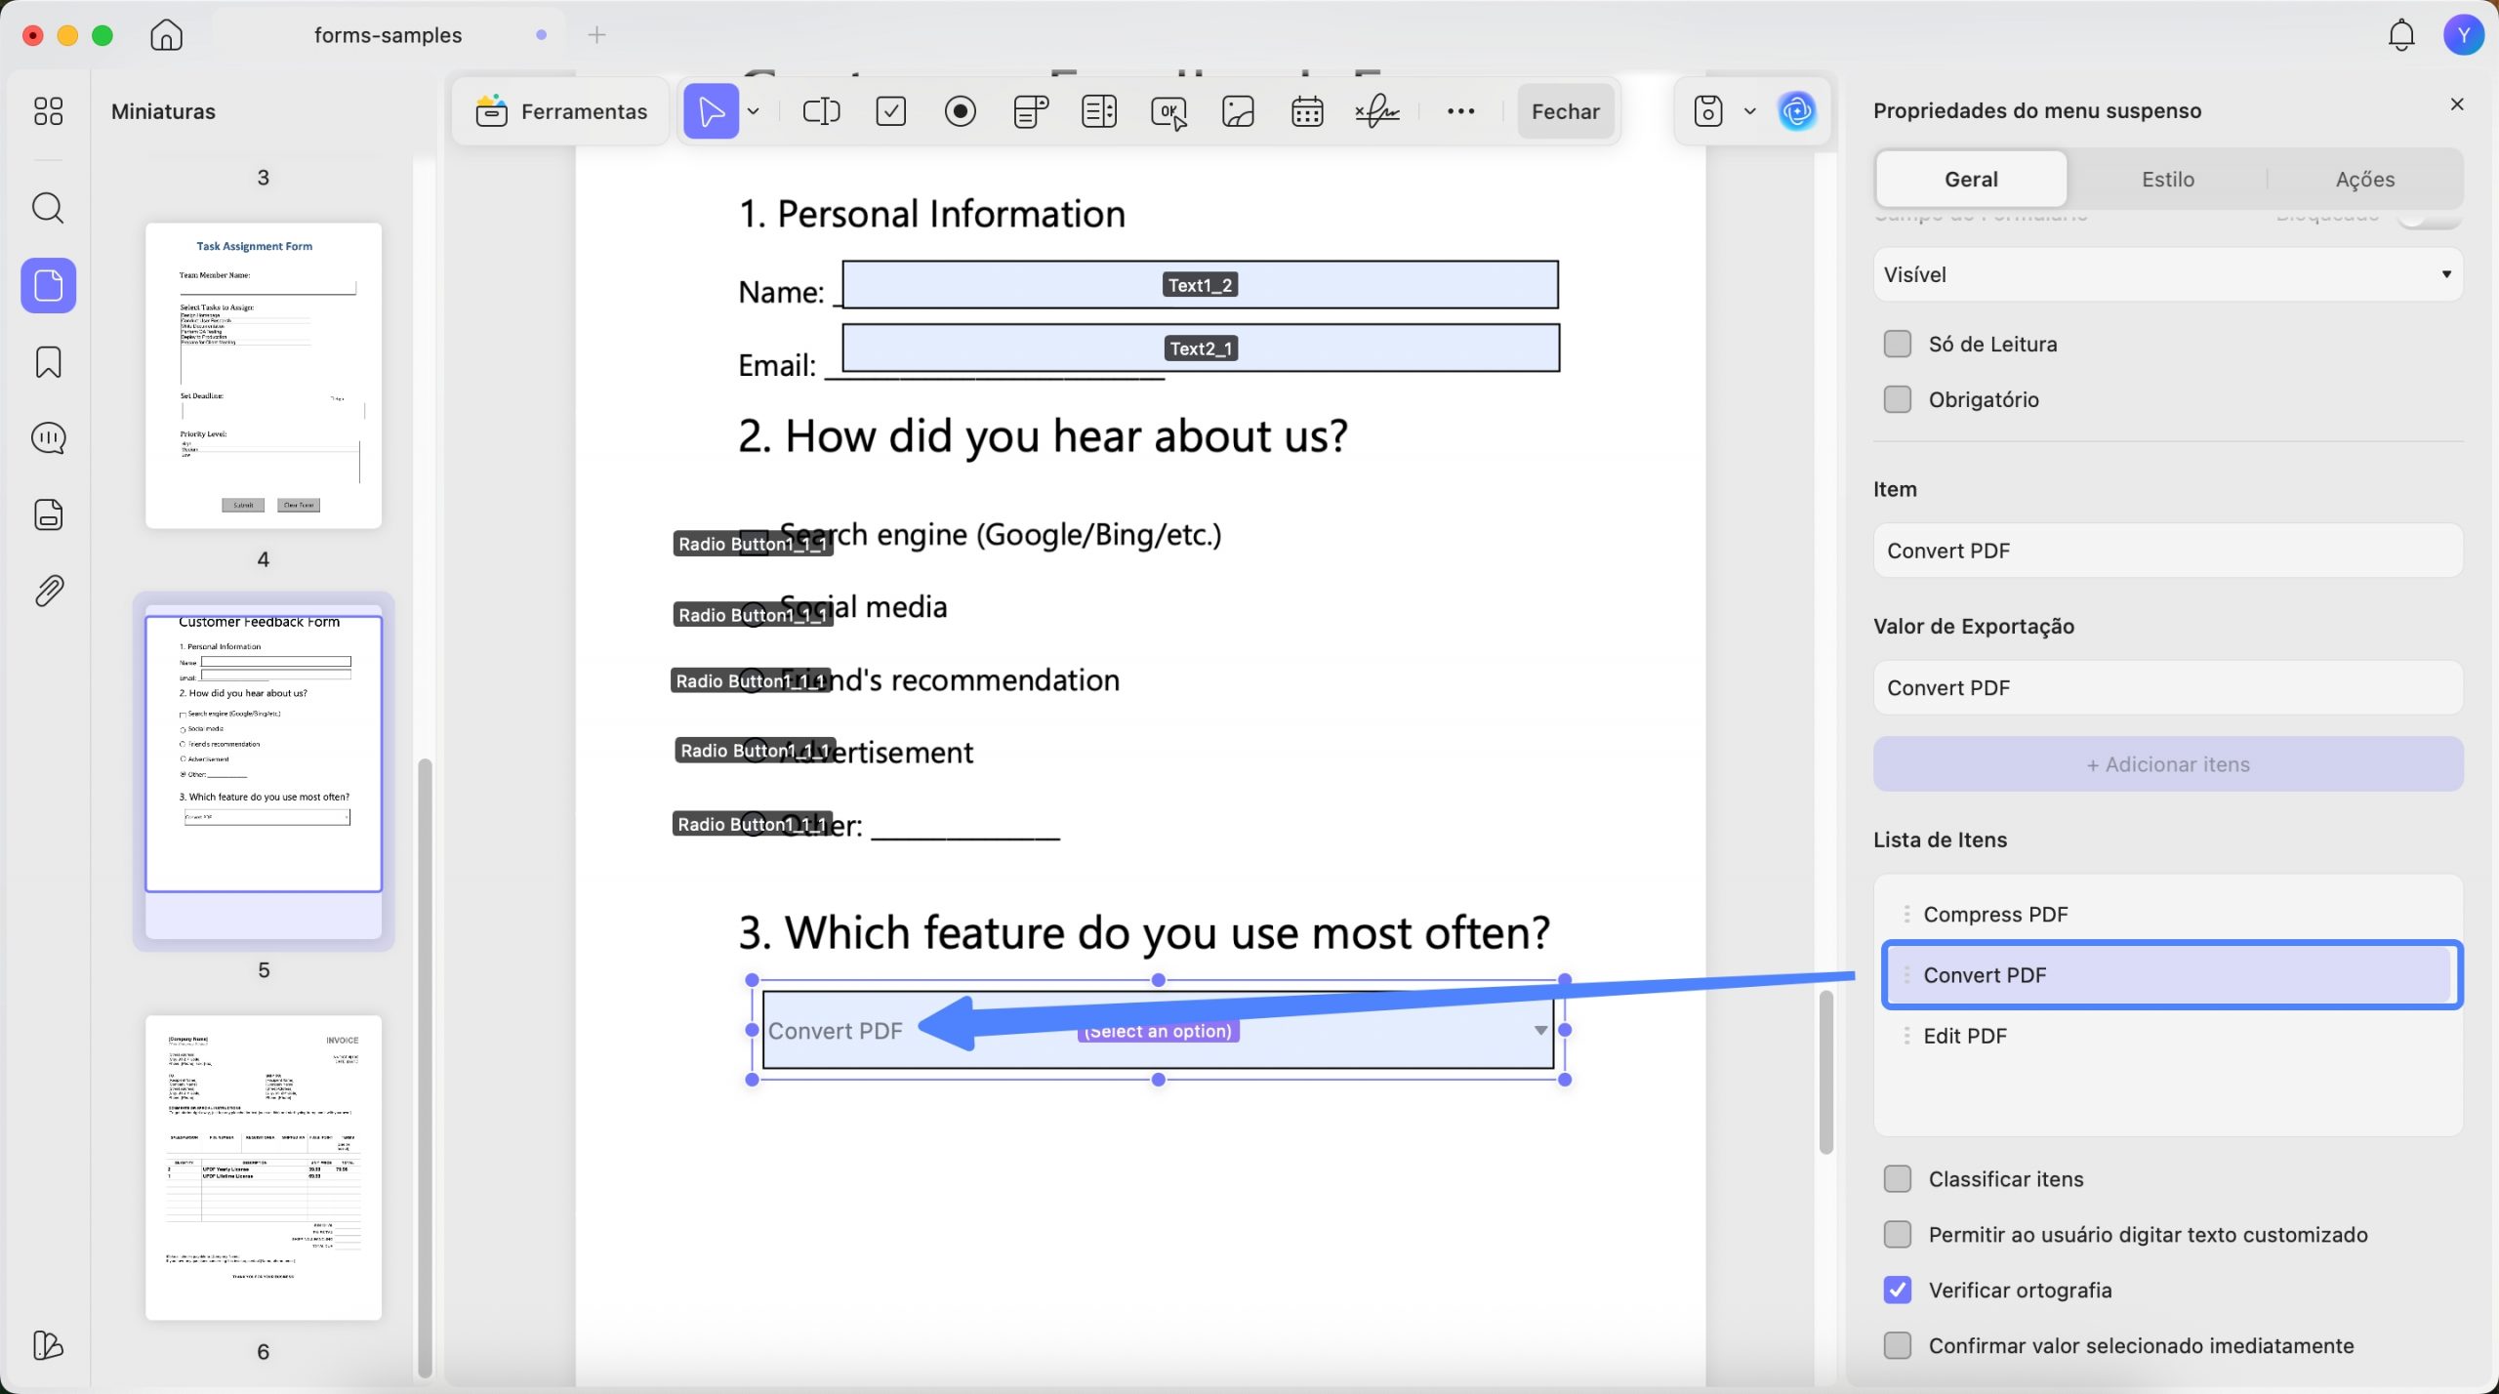
Task: Select the radio button field tool
Action: (x=961, y=111)
